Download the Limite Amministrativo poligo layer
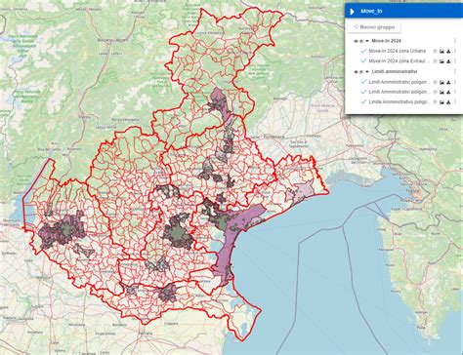The height and width of the screenshot is (355, 463). [x=448, y=102]
